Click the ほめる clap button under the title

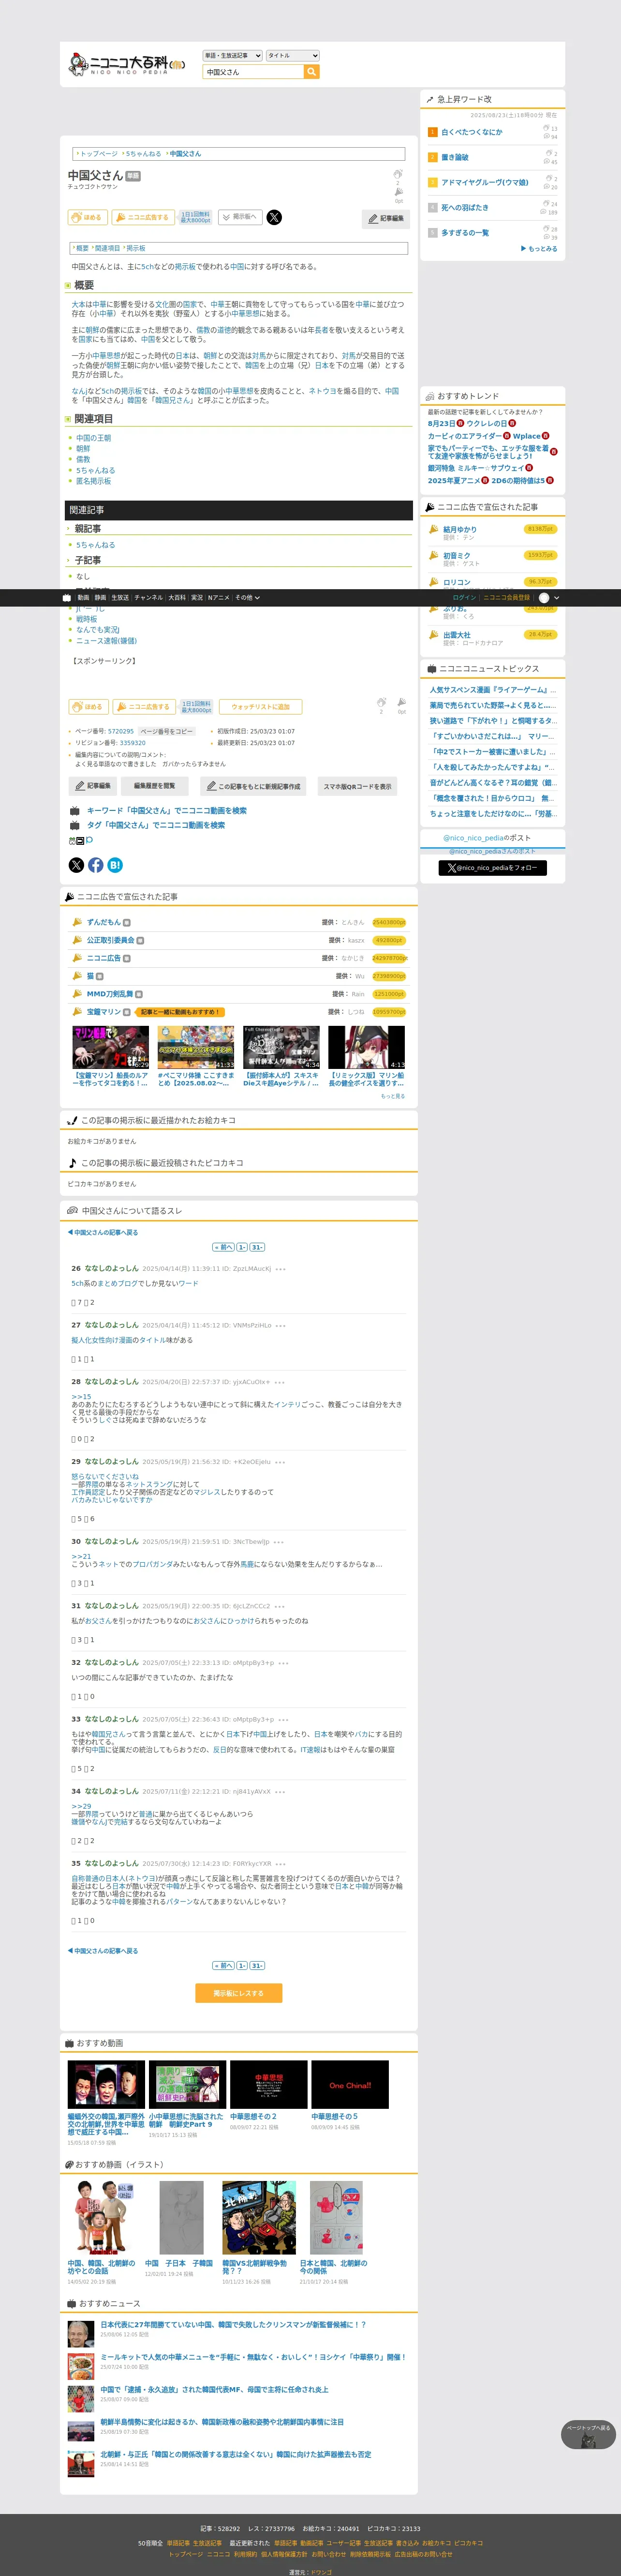click(88, 217)
